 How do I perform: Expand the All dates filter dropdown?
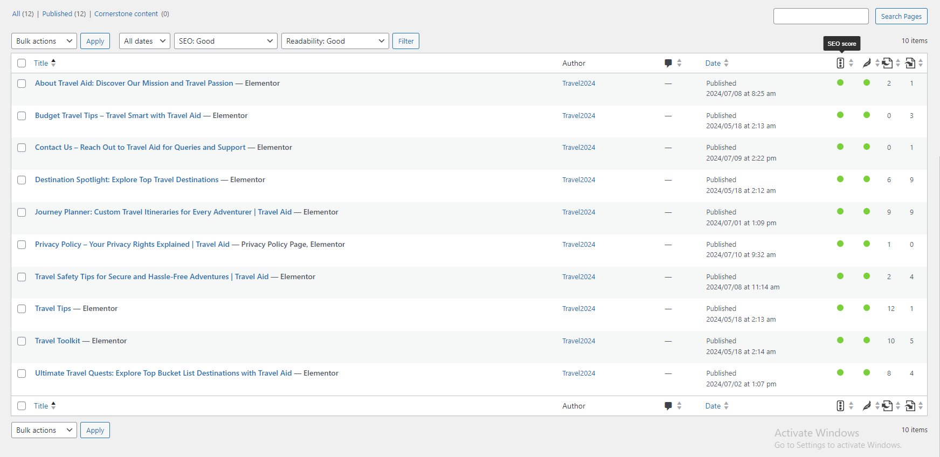144,41
